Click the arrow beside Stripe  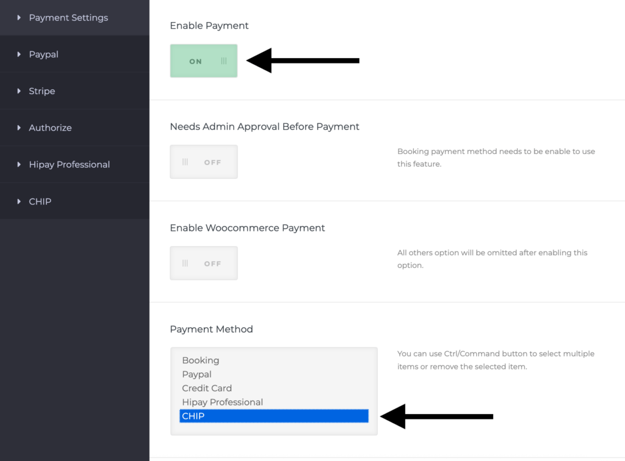pyautogui.click(x=19, y=91)
